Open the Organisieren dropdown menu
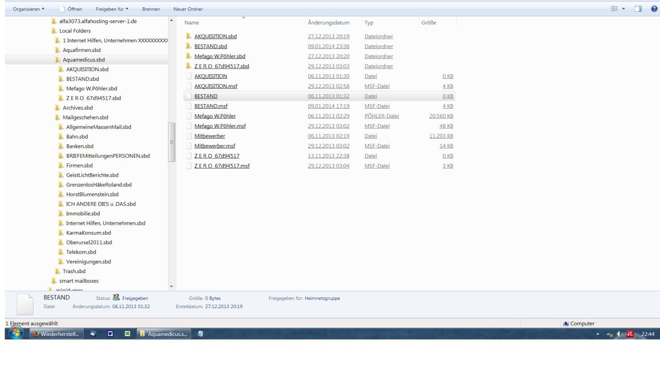 [x=28, y=9]
